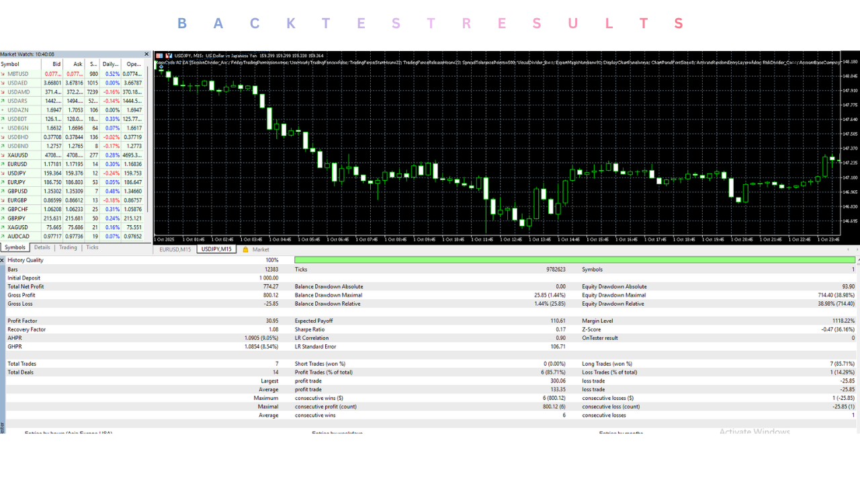Select the EURUSD,M15 chart tab
Viewport: 860px width, 484px height.
coord(174,249)
